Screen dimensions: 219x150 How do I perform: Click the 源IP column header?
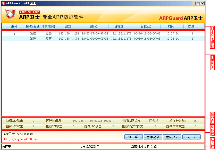tap(68, 26)
